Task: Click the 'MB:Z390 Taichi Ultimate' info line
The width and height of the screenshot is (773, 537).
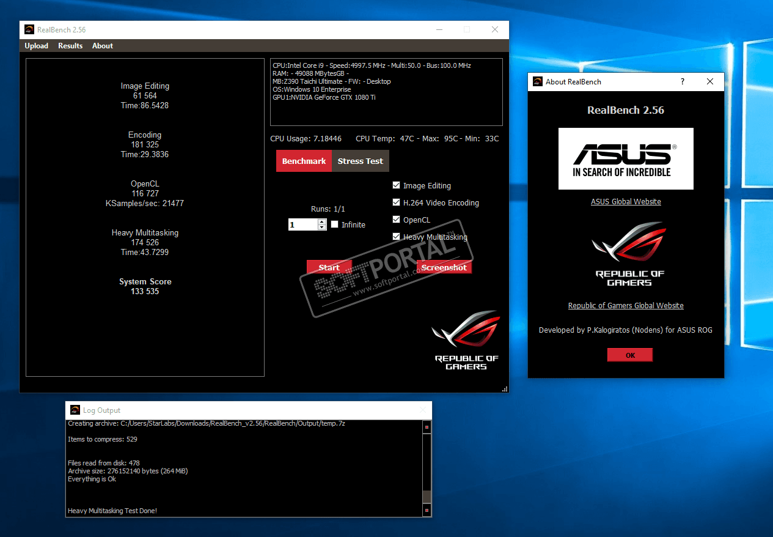Action: point(331,81)
